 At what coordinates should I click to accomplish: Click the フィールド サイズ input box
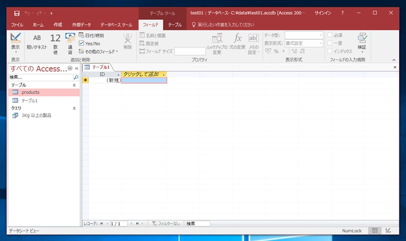[190, 51]
